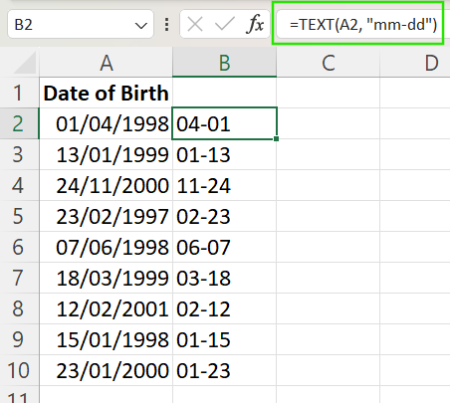
Task: Click the vertical dots handle by Name Box
Action: [166, 25]
